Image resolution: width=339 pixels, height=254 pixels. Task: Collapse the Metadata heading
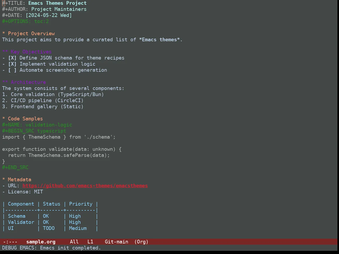[x=17, y=180]
